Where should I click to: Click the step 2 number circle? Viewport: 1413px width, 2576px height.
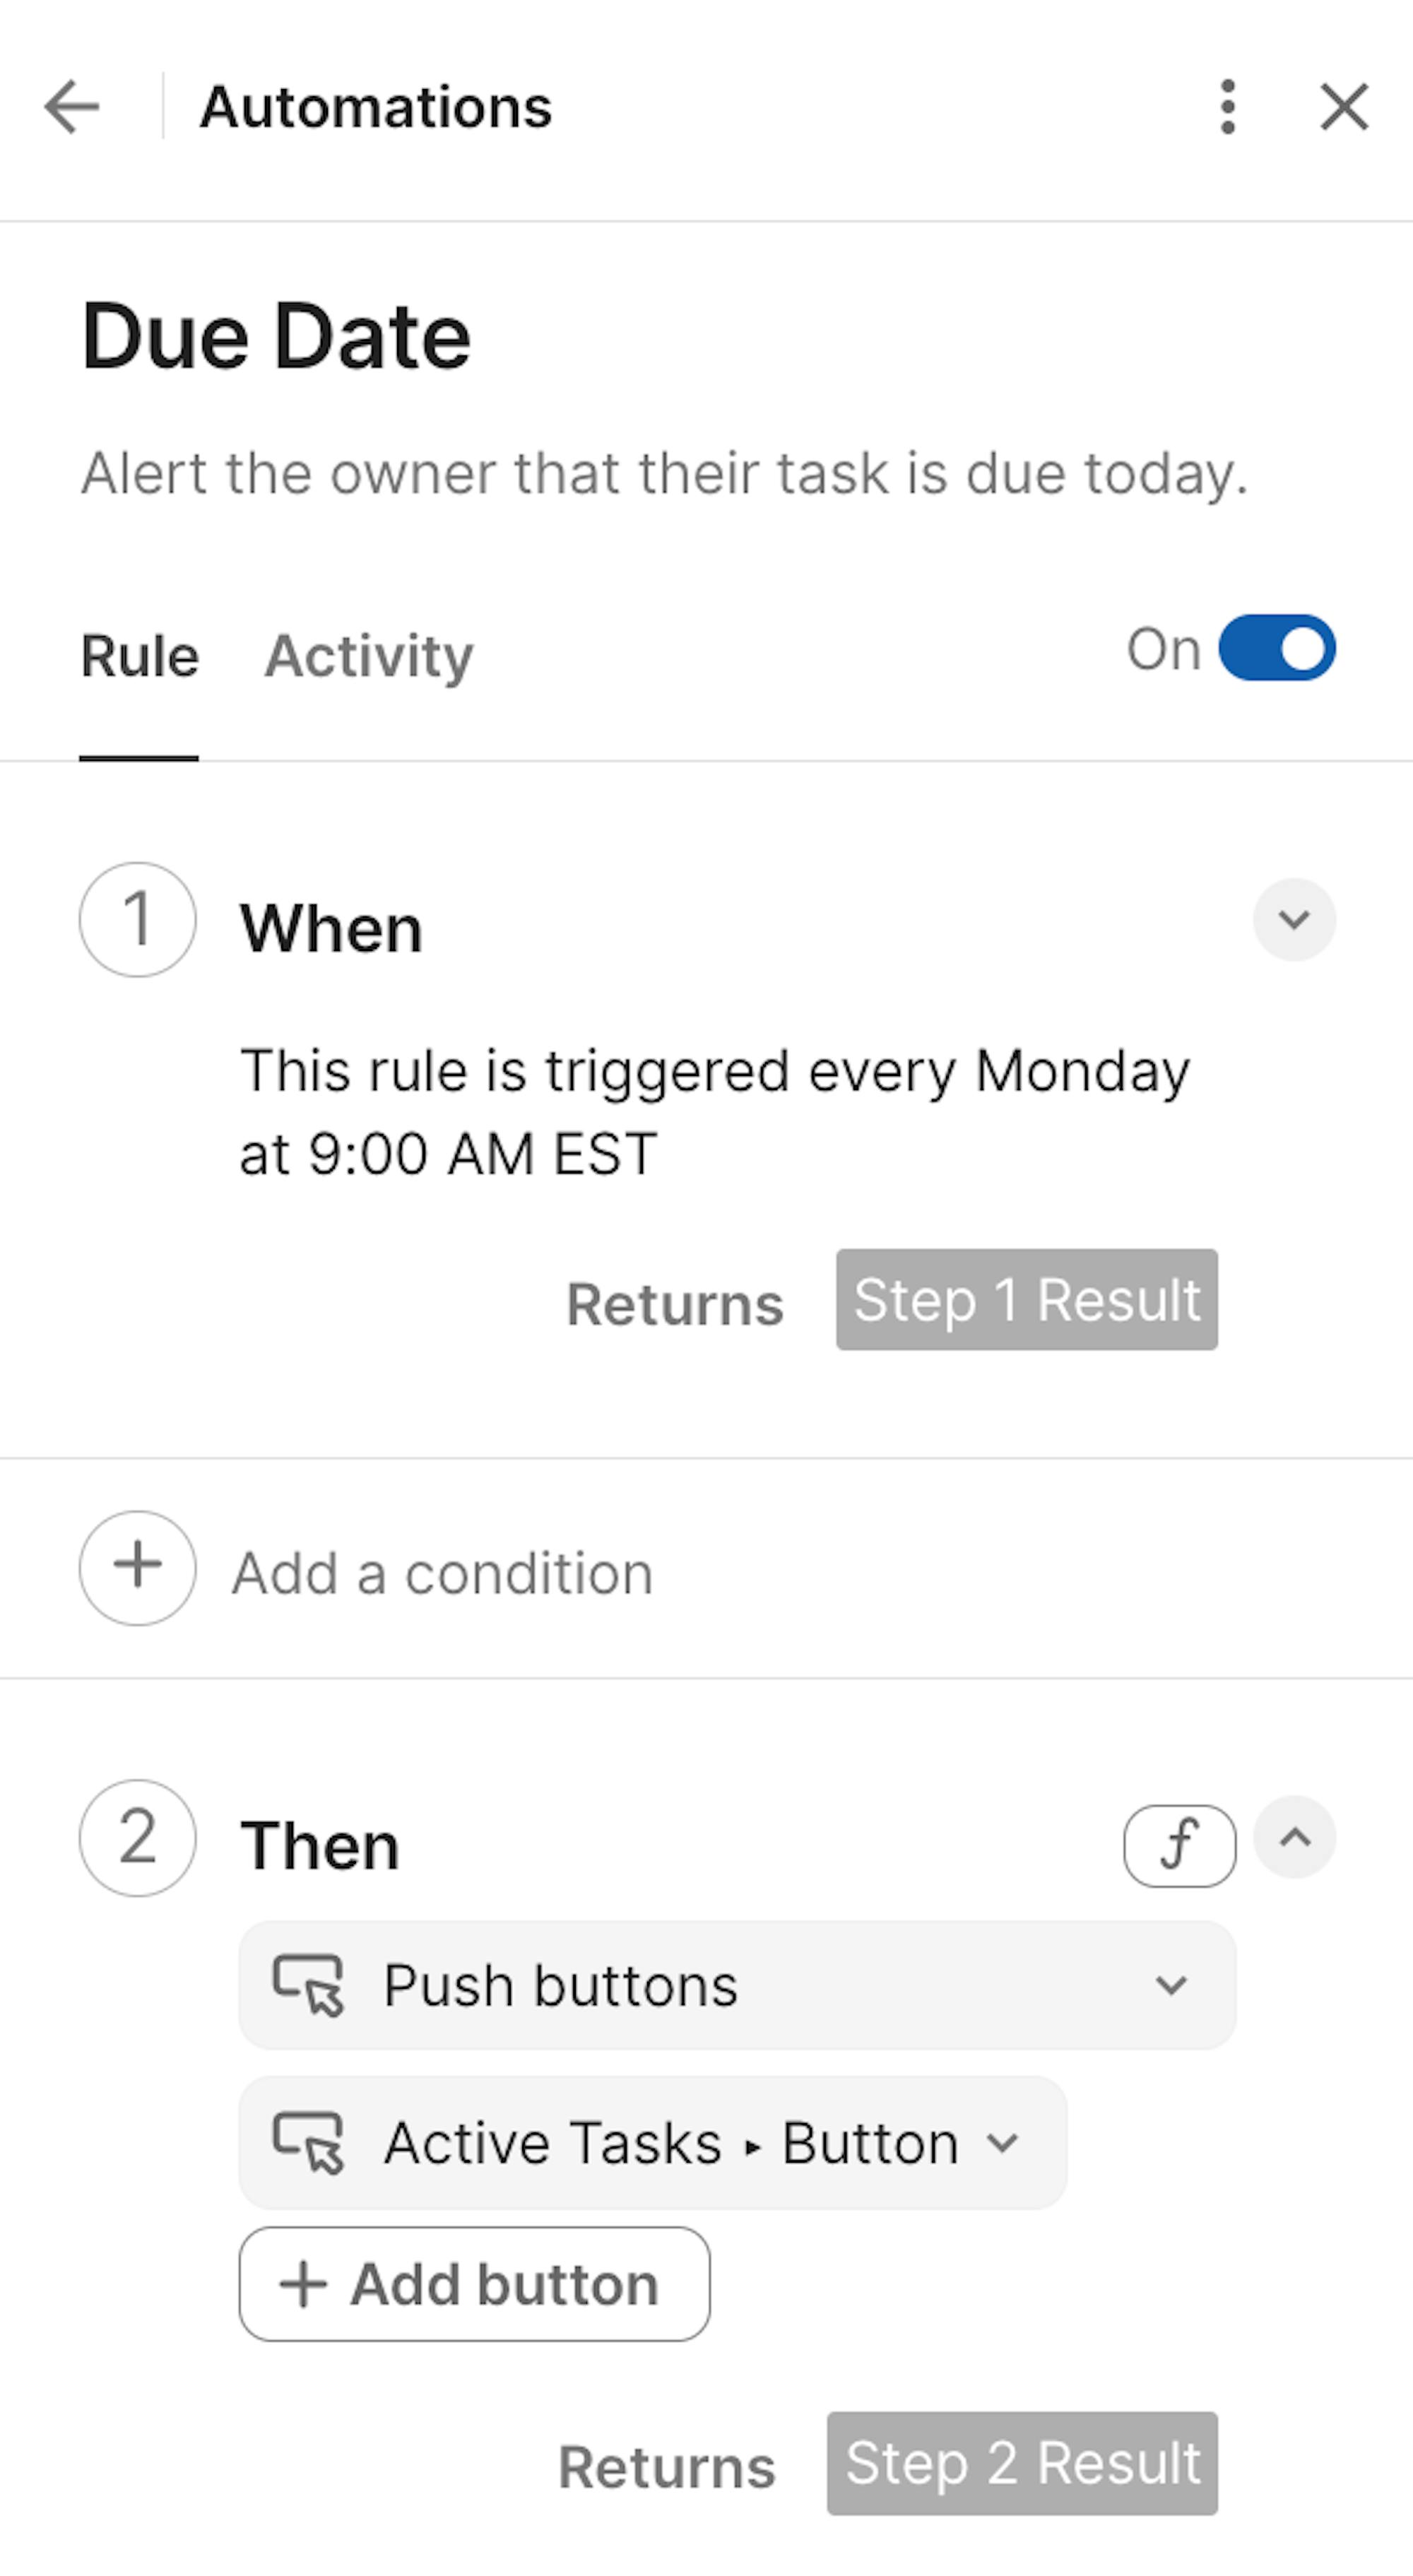pyautogui.click(x=138, y=1837)
